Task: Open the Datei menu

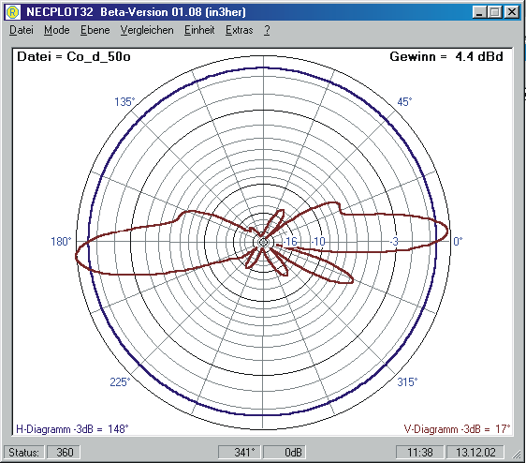Action: 22,30
